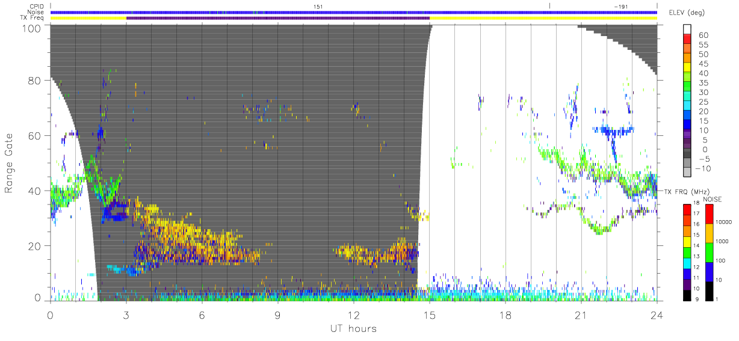Click the -10 label on elevation colorbar
739x341 pixels.
point(703,168)
